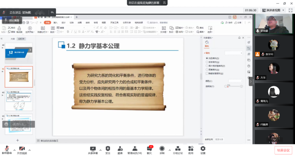This screenshot has height=156, width=295.
Task: Check the 隐藏背景图形 checkbox
Action: tap(207, 73)
